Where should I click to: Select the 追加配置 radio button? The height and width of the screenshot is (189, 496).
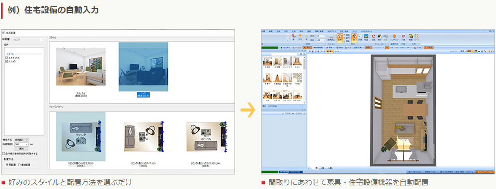tap(19, 165)
